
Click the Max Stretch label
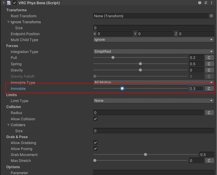tap(21, 161)
